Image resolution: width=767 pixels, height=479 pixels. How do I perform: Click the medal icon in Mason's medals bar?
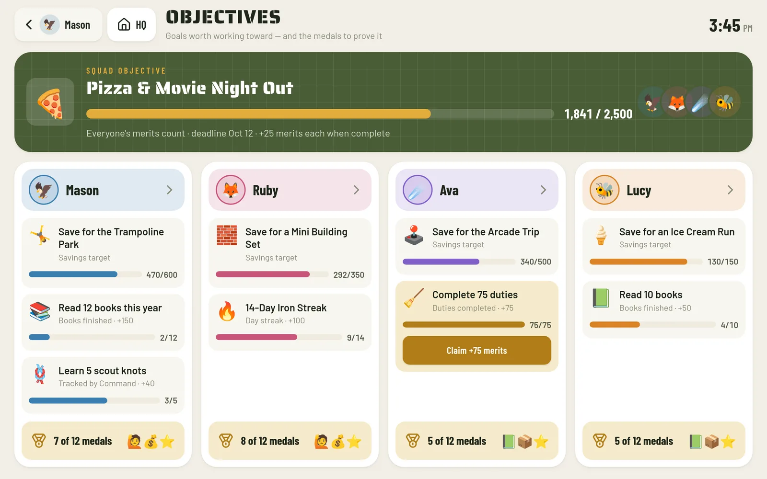39,441
